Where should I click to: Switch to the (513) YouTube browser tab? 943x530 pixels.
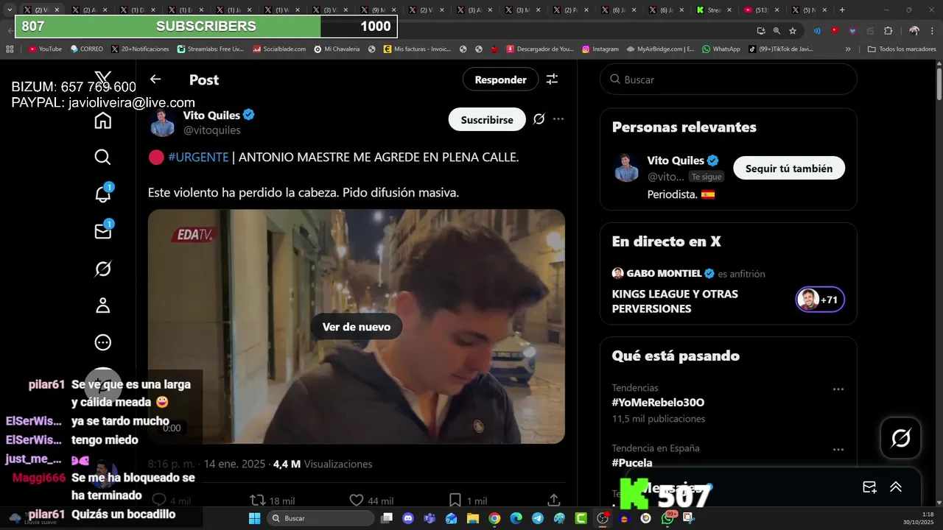coord(763,10)
